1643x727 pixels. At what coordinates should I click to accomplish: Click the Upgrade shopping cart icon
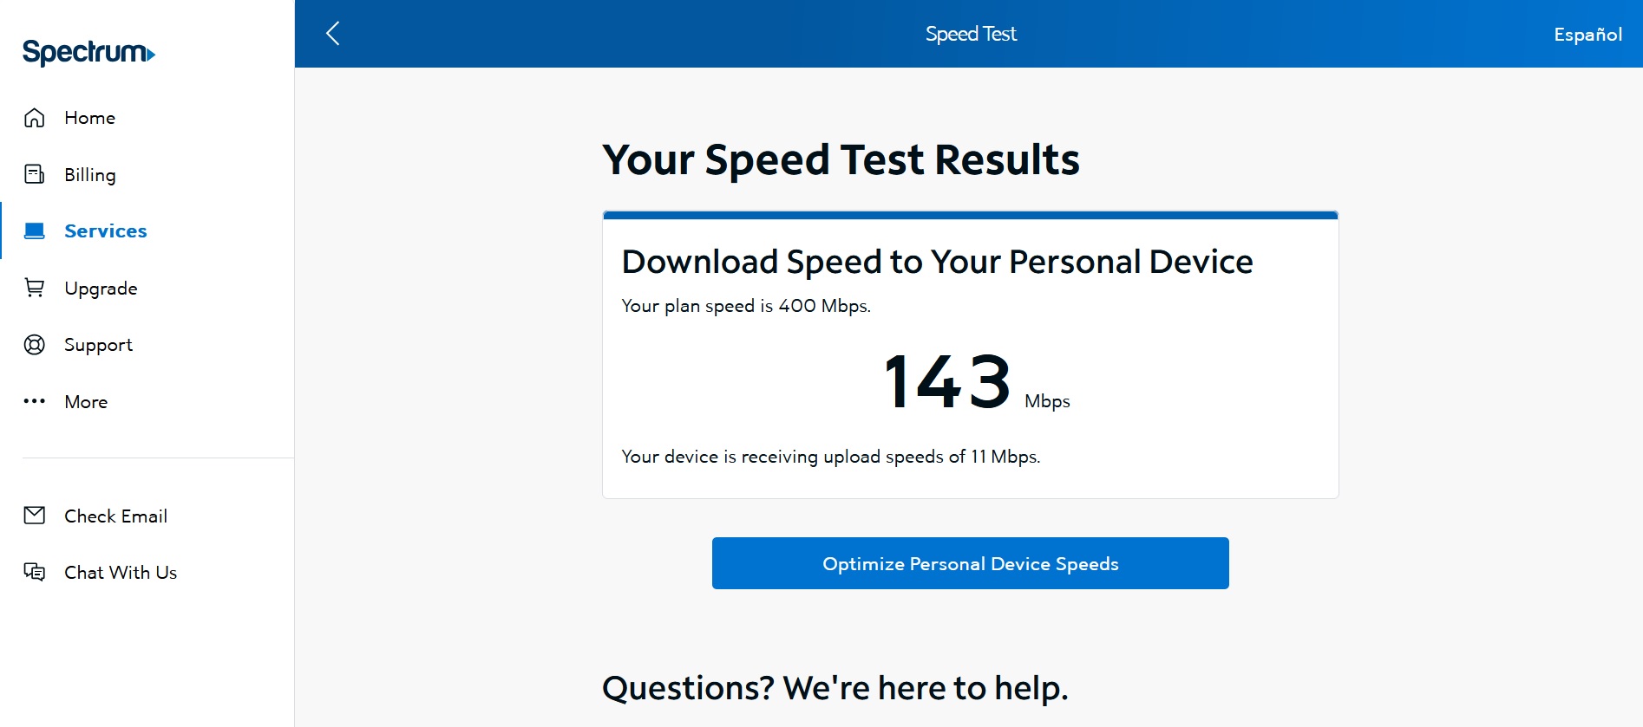pyautogui.click(x=35, y=288)
